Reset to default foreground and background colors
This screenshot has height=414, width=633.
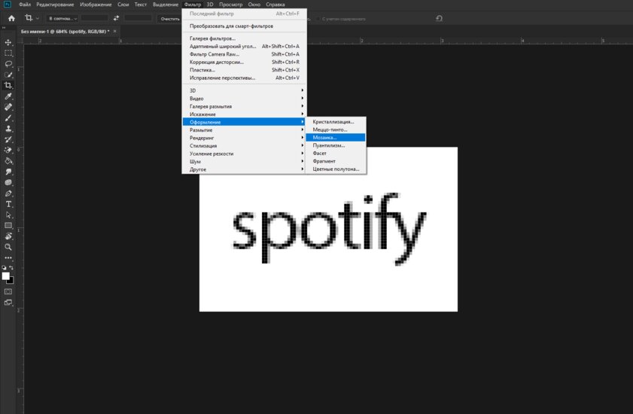tap(4, 268)
